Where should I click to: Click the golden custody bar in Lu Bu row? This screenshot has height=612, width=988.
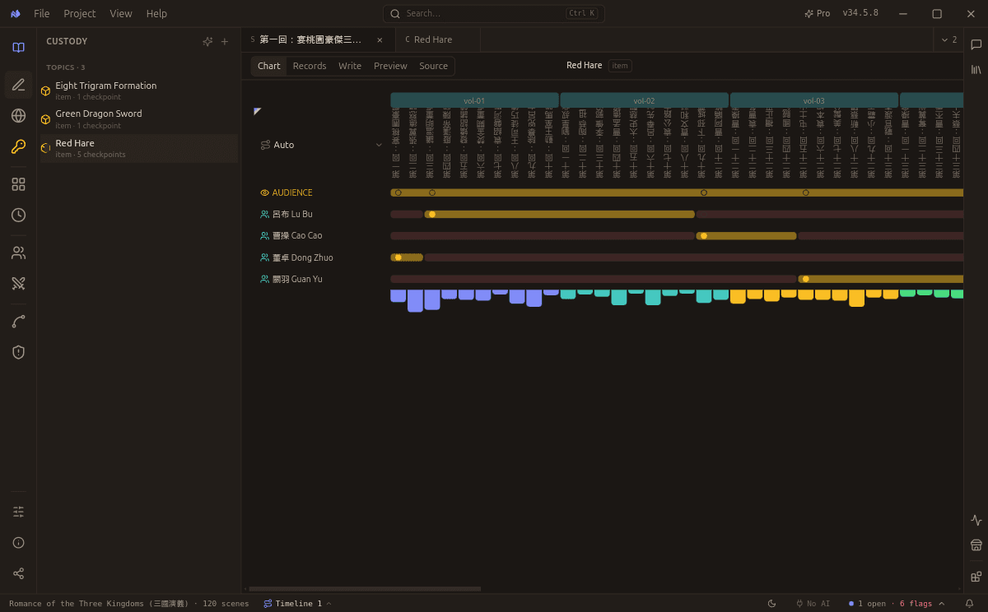(x=560, y=214)
